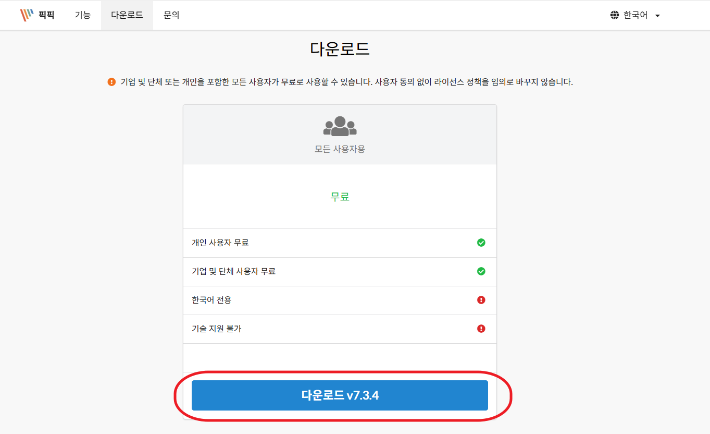Go to the 문의 page
The image size is (710, 434).
(171, 15)
